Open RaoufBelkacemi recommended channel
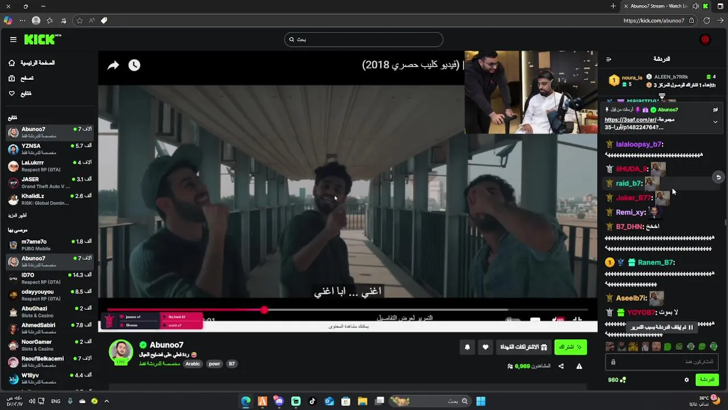The height and width of the screenshot is (410, 728). [49, 362]
